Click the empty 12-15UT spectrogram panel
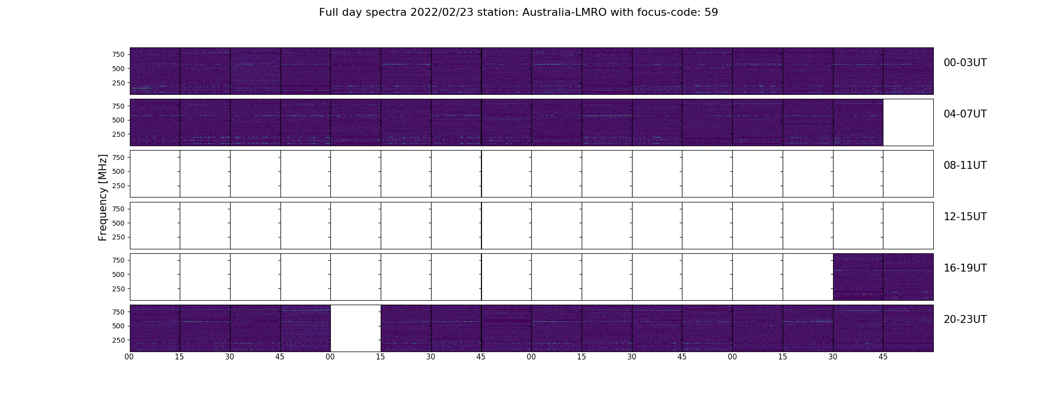Screen dimensions: 1037x395 tap(531, 225)
